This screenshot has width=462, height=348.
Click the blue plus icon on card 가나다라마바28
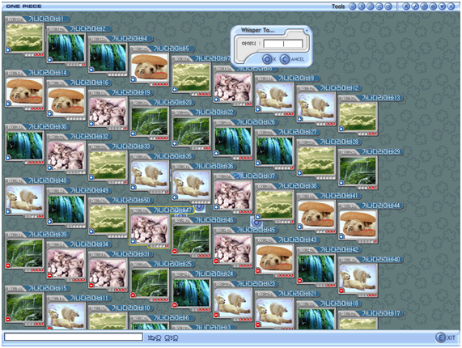299,173
